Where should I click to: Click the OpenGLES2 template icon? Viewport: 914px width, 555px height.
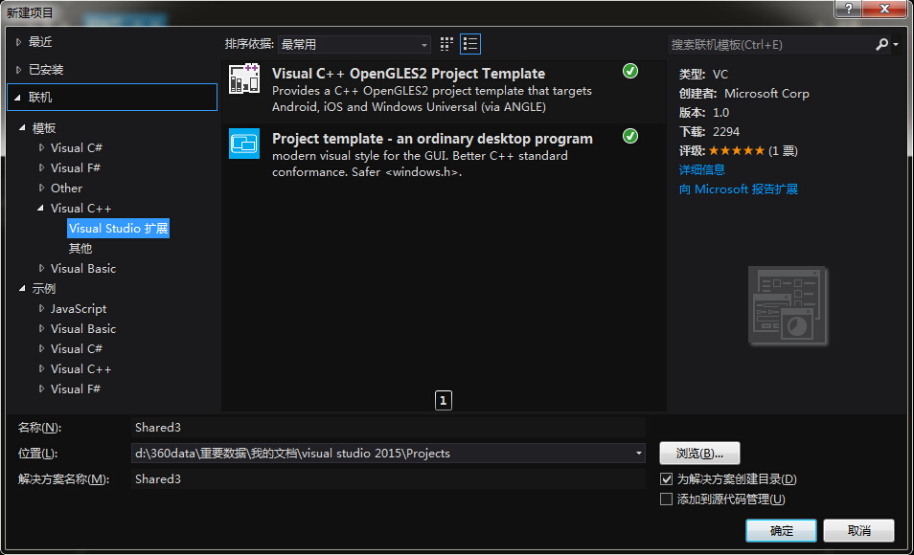[x=244, y=78]
